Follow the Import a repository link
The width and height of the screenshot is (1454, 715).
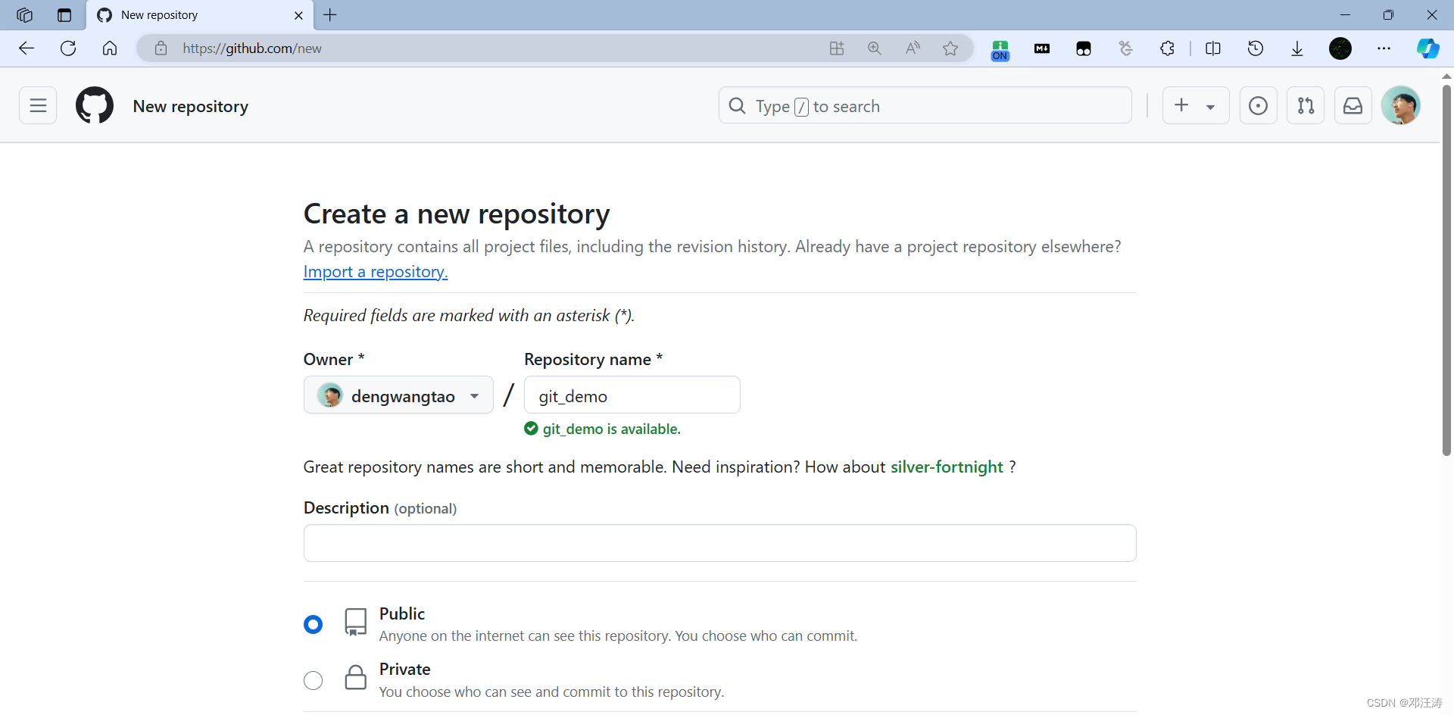(x=376, y=272)
